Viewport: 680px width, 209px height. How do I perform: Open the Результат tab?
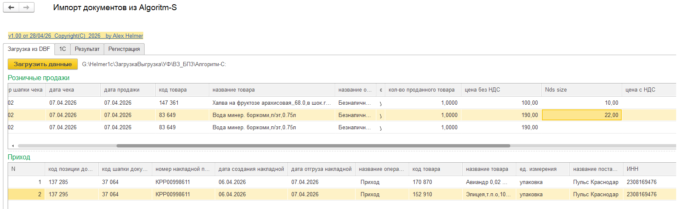click(87, 49)
